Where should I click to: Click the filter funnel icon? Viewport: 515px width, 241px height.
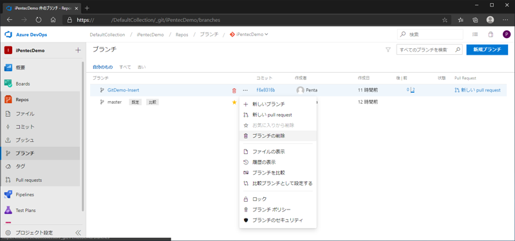point(388,50)
